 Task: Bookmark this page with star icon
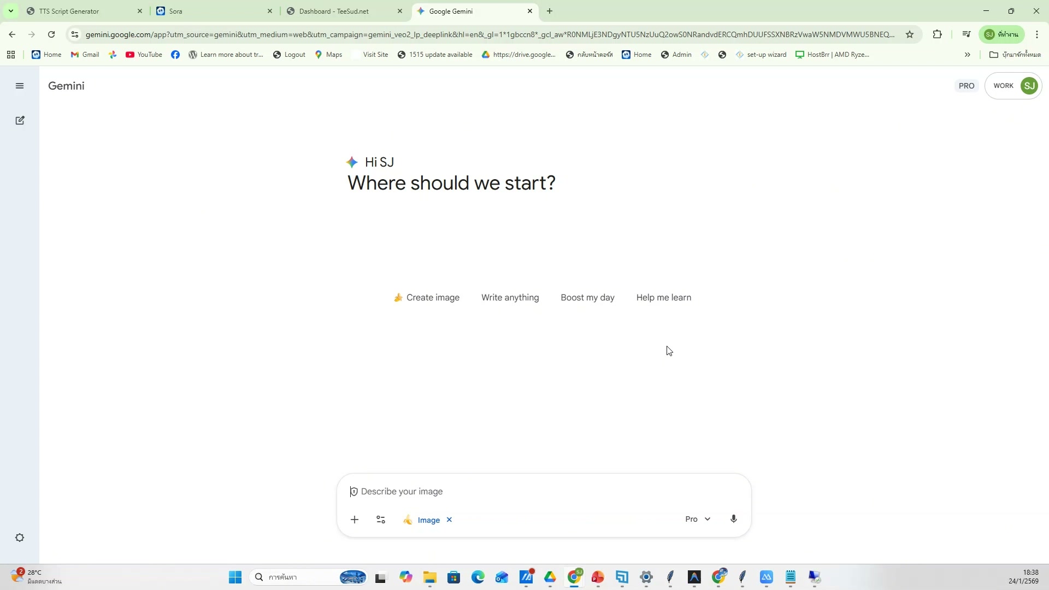(910, 34)
